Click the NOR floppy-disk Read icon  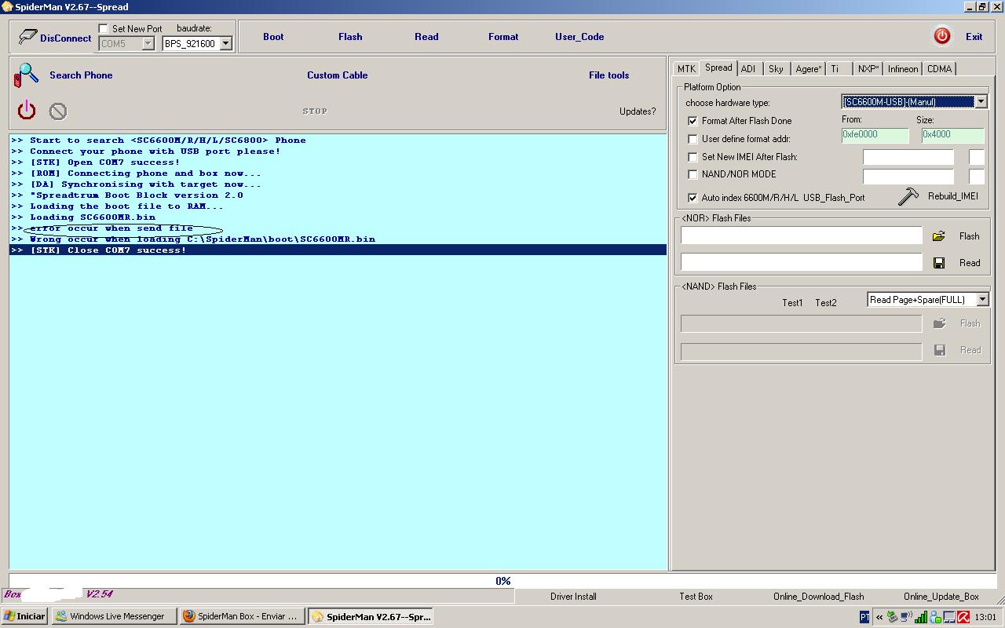click(939, 263)
